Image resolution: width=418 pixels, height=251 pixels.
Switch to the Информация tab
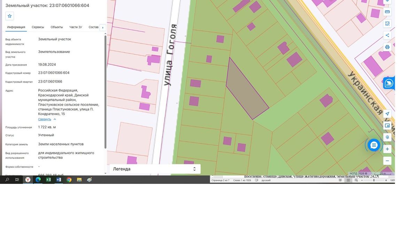pyautogui.click(x=16, y=27)
